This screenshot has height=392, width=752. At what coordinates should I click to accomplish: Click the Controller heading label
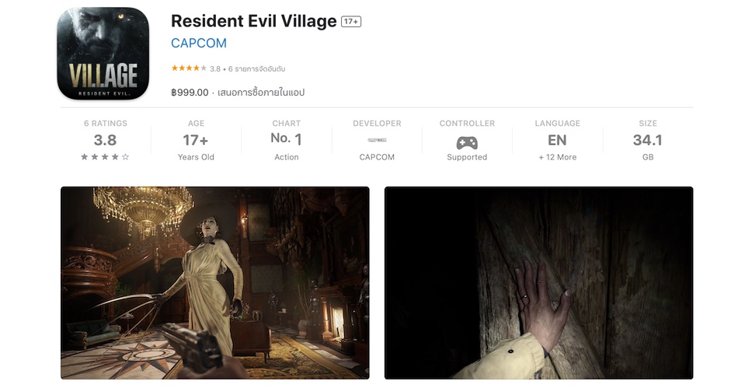467,124
